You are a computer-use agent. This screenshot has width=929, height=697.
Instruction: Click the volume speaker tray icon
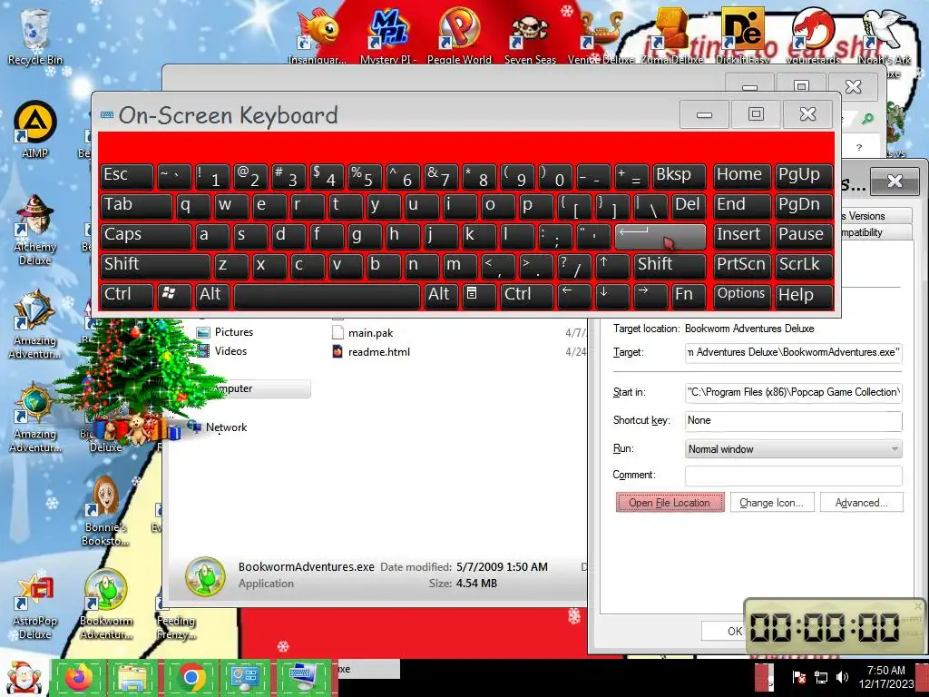[842, 677]
